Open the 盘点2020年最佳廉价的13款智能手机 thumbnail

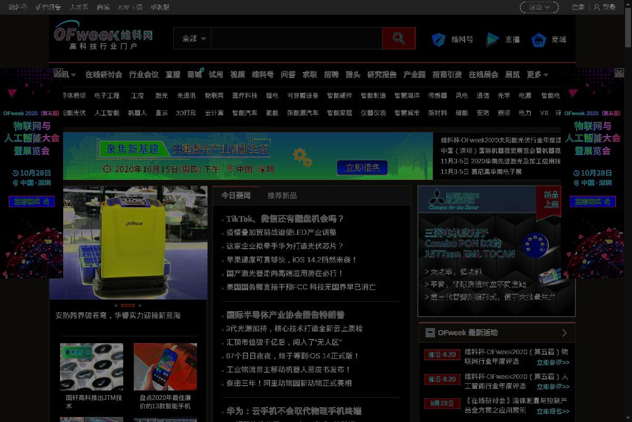[x=165, y=367]
